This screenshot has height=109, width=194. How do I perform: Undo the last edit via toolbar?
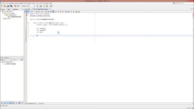(x=15, y=6)
